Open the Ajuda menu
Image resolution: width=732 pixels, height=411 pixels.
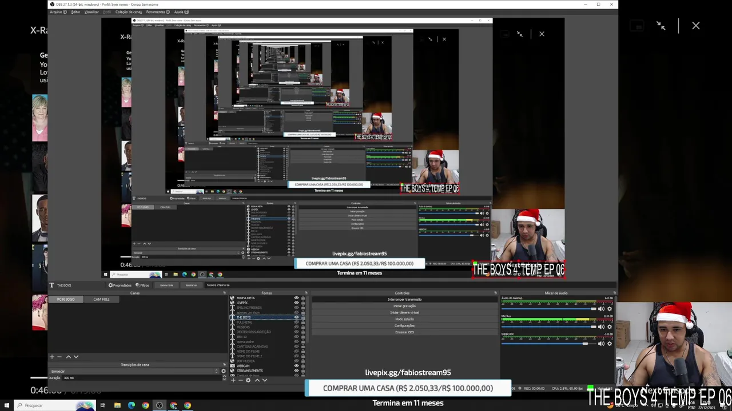(181, 12)
